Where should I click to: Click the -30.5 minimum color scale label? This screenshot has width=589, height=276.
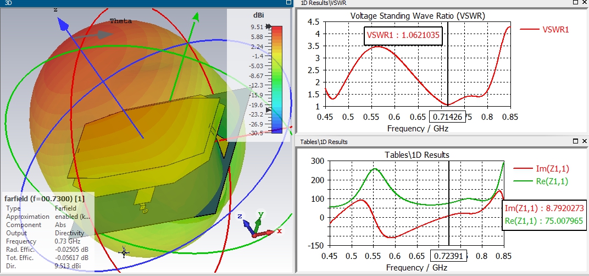click(255, 134)
